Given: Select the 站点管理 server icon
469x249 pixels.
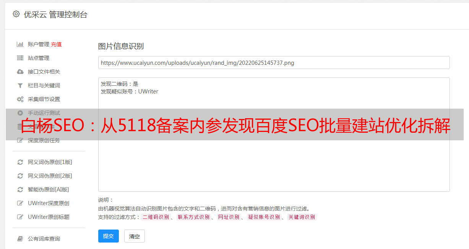Looking at the screenshot, I should coord(20,58).
